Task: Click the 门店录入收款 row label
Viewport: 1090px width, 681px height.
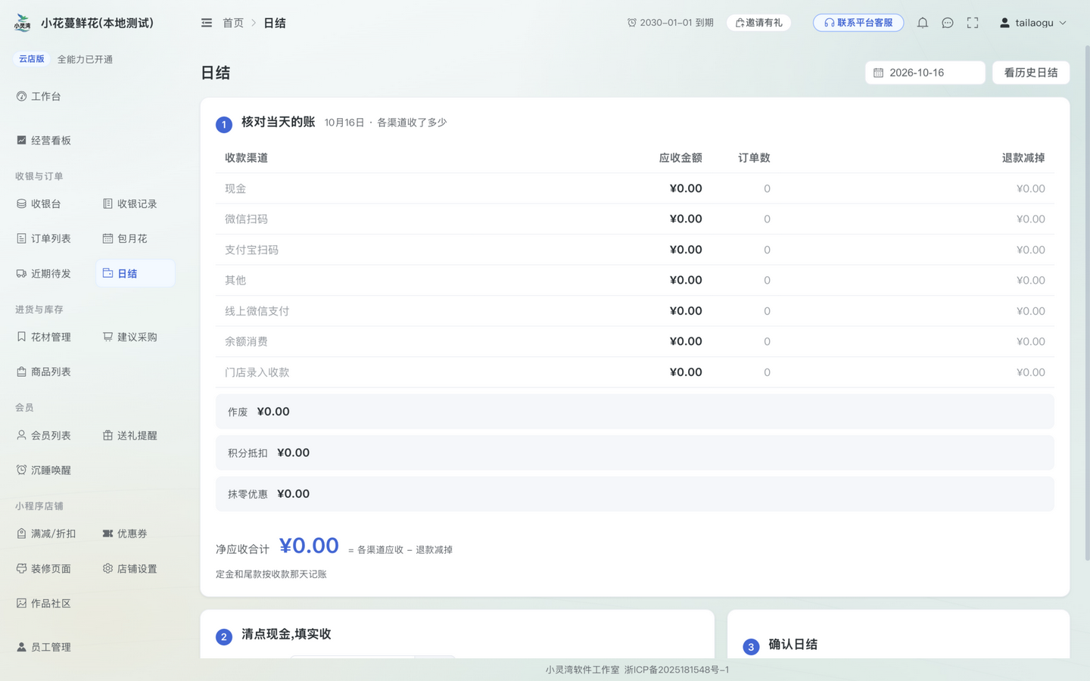Action: point(257,372)
